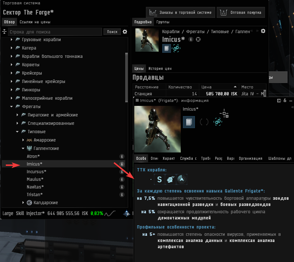The image size is (294, 262).
Task: Expand Пиратские и армейские subgroup
Action: click(x=17, y=115)
